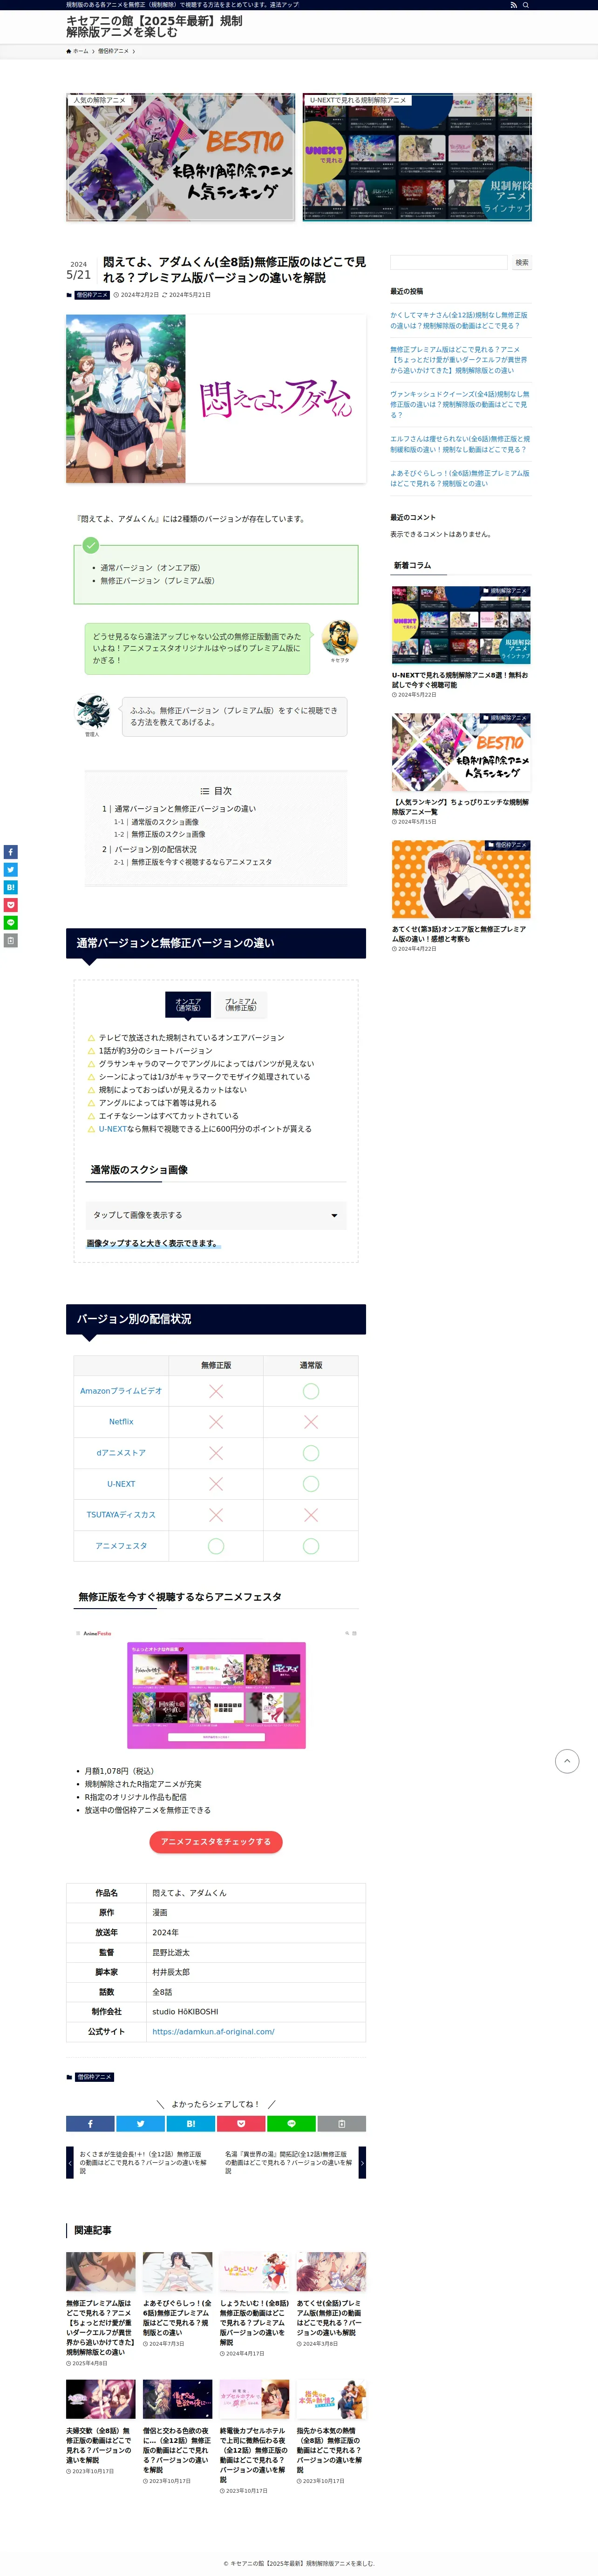598x2576 pixels.
Task: Click Facebook share button below the article
Action: point(90,2123)
